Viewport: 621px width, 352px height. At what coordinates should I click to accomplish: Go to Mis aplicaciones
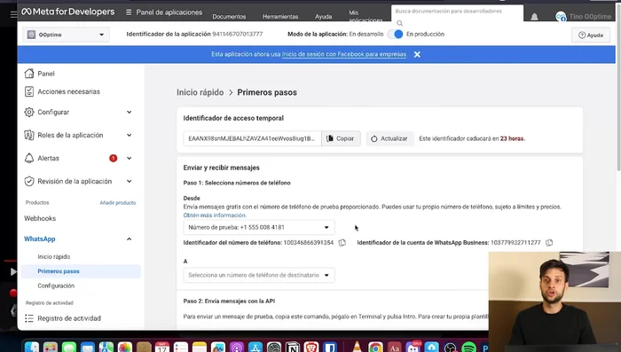click(x=366, y=16)
